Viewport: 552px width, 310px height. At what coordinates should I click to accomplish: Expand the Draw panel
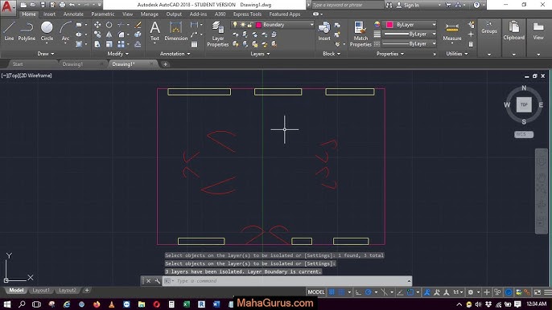(x=46, y=54)
